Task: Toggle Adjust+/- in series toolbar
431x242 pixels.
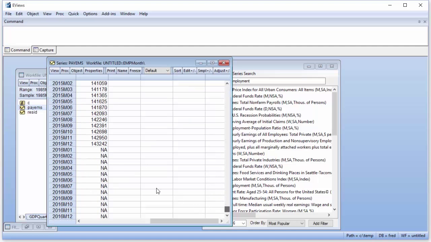Action: pos(222,71)
